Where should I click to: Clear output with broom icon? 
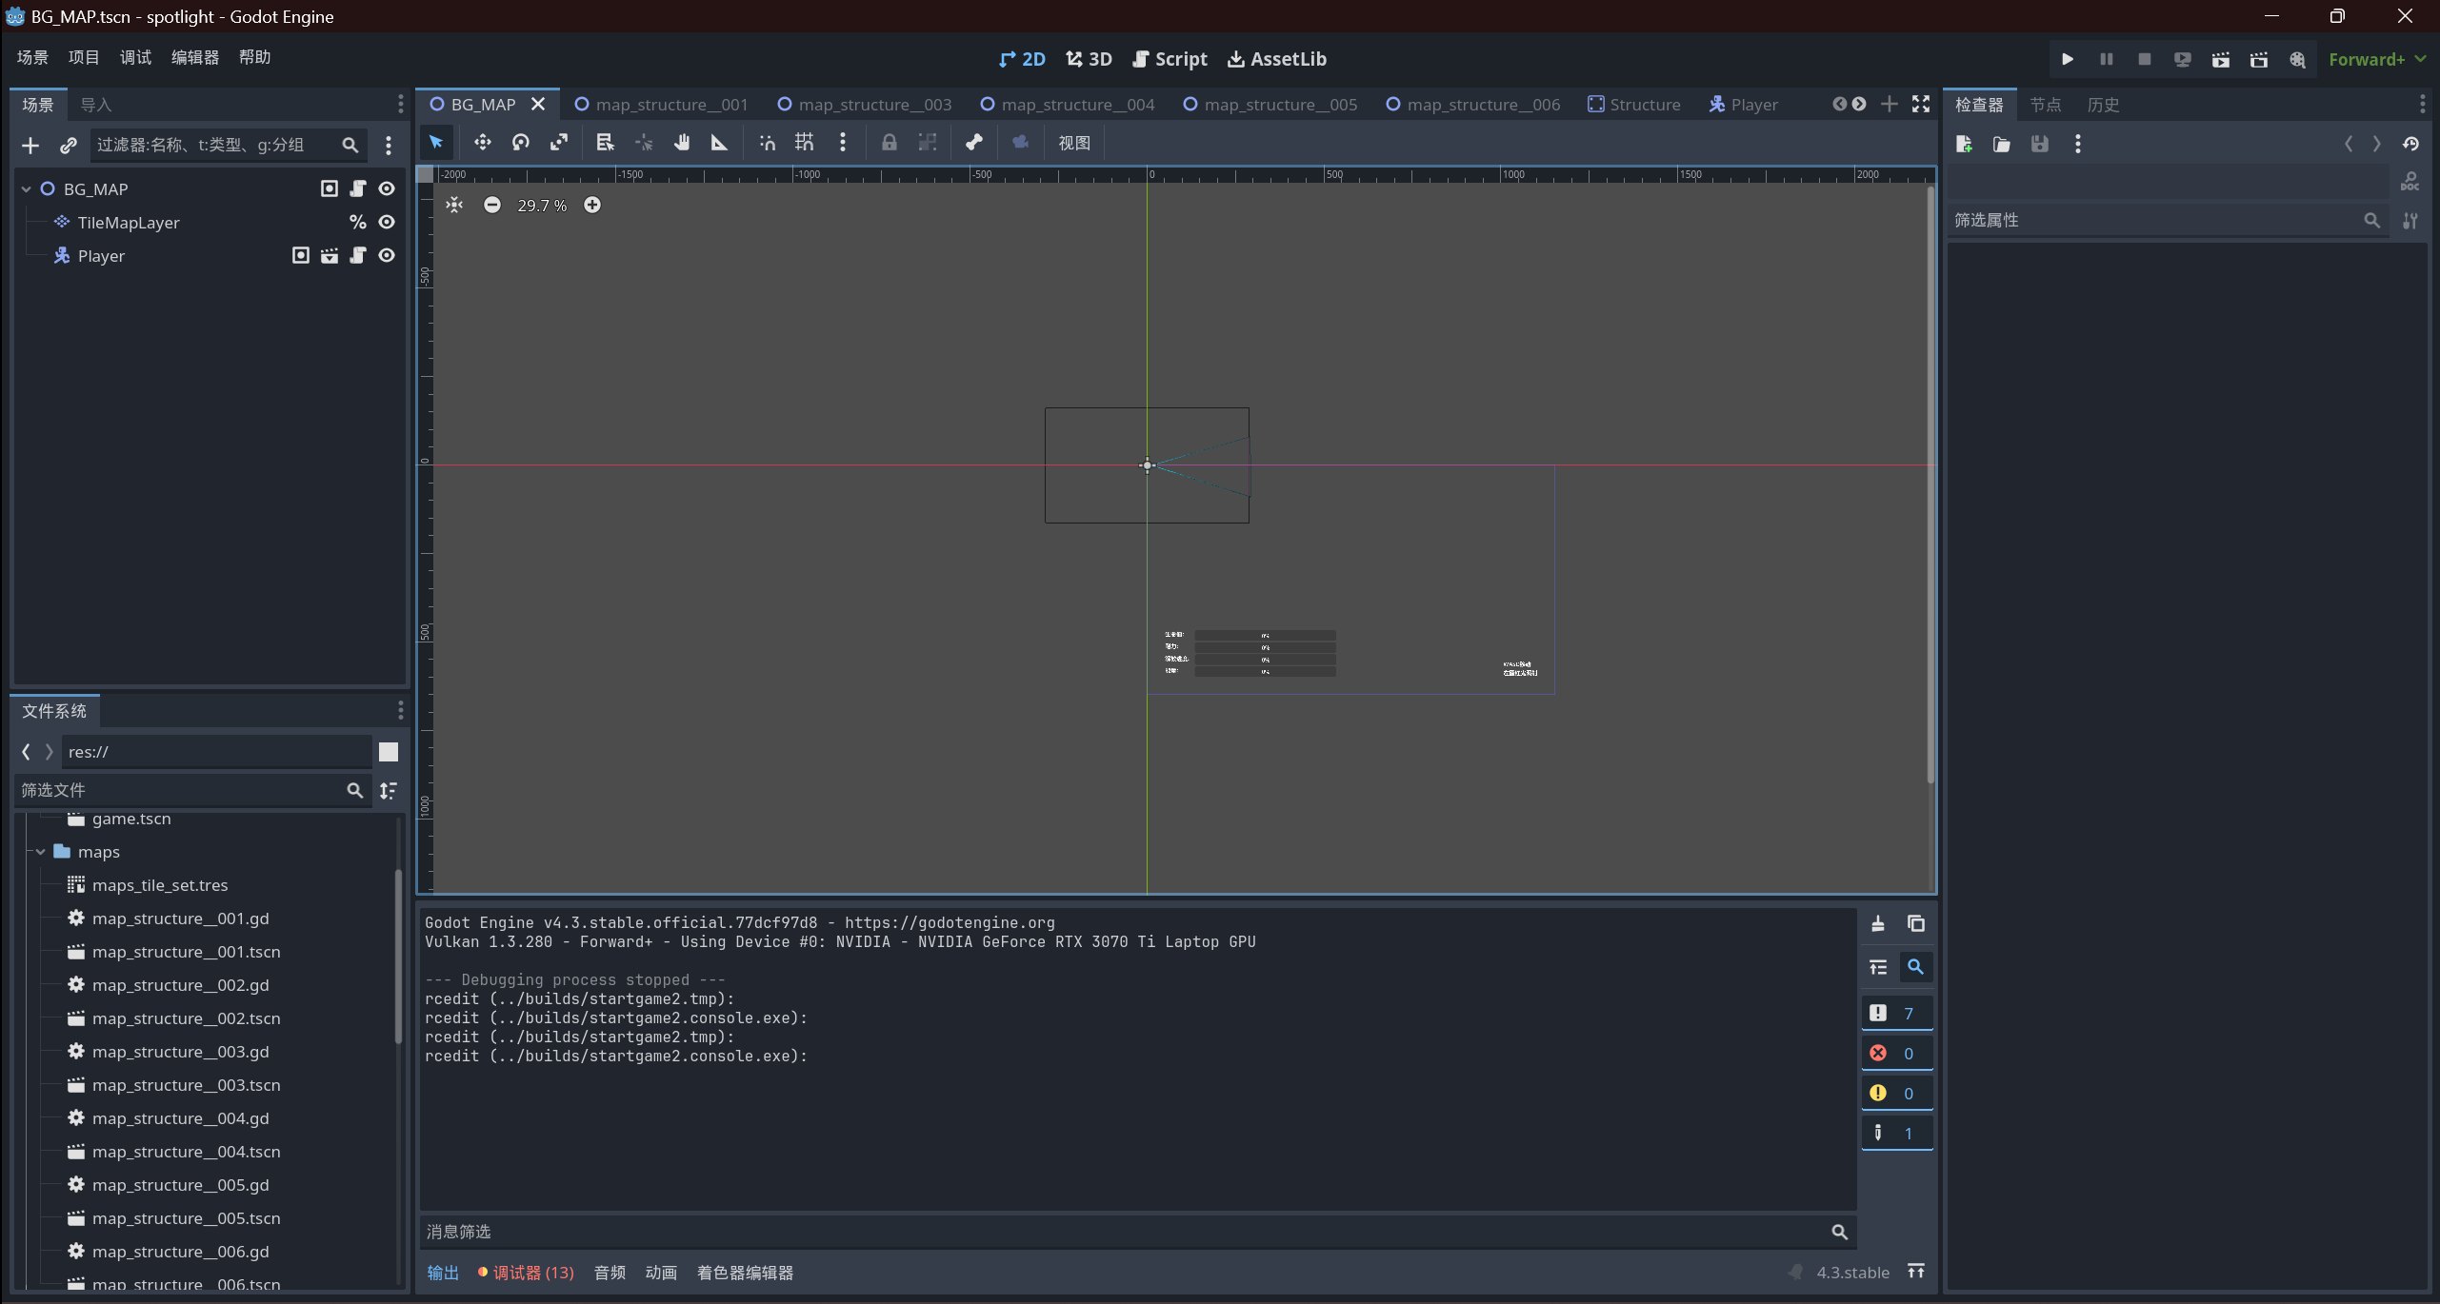(1878, 923)
